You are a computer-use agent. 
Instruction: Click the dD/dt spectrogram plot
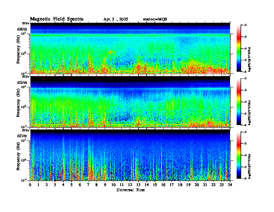coord(130,102)
